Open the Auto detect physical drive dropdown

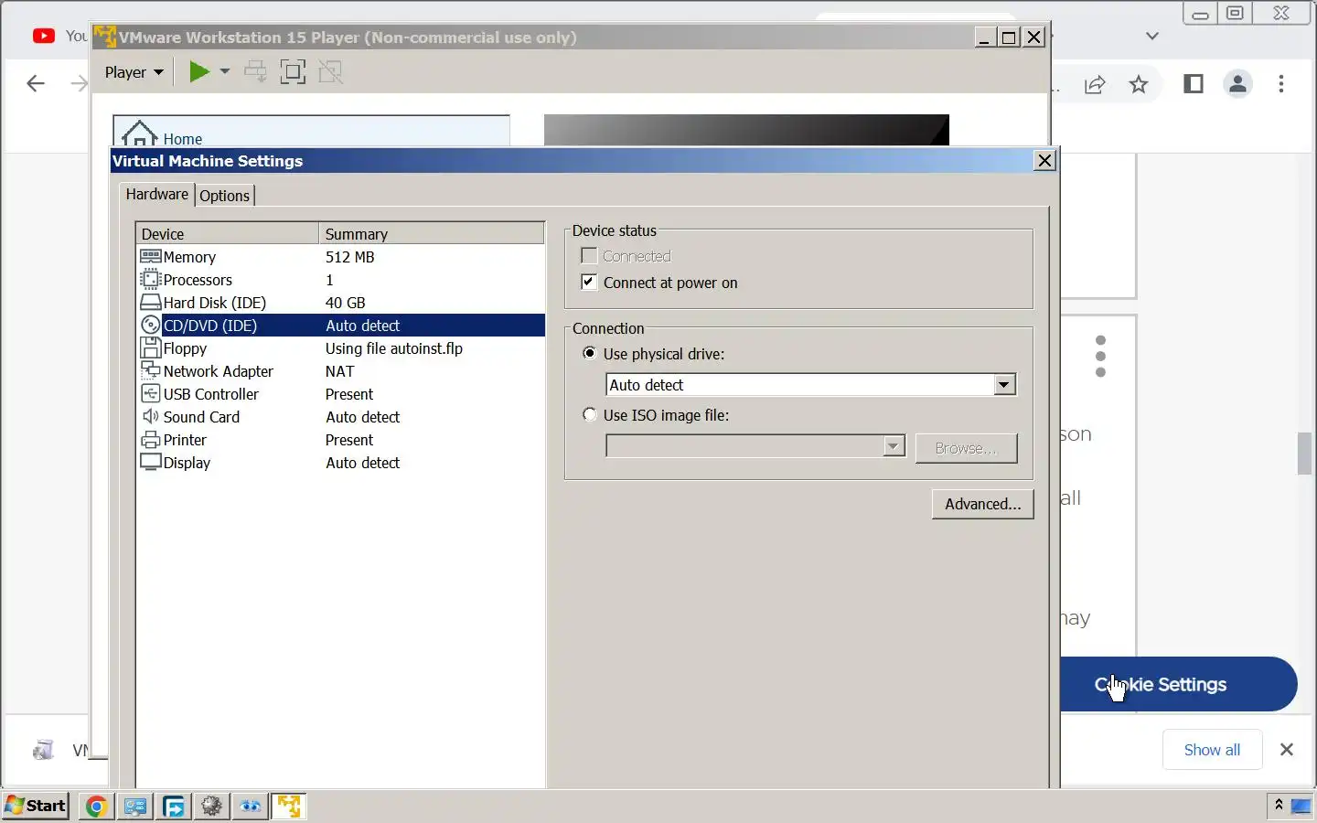point(1004,385)
